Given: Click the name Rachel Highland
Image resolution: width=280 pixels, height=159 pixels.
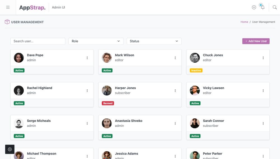Looking at the screenshot, I should click(x=39, y=88).
